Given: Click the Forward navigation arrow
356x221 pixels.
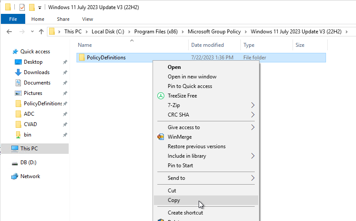Looking at the screenshot, I should point(22,32).
